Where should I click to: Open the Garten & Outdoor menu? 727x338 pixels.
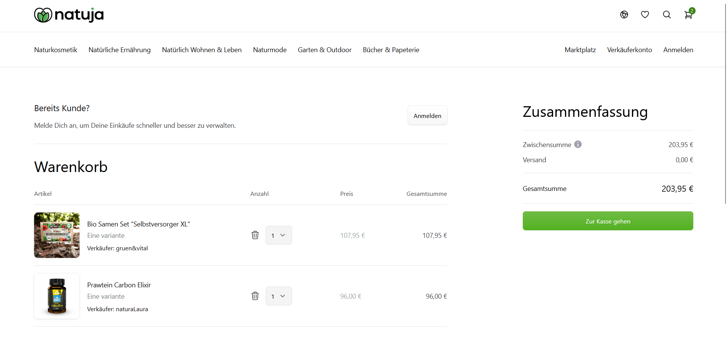325,50
